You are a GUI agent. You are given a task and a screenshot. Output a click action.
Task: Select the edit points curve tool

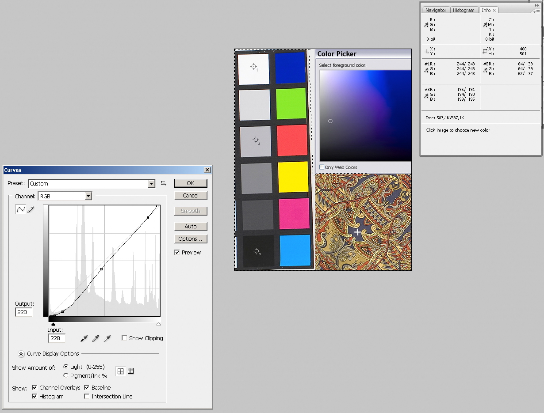pos(20,209)
